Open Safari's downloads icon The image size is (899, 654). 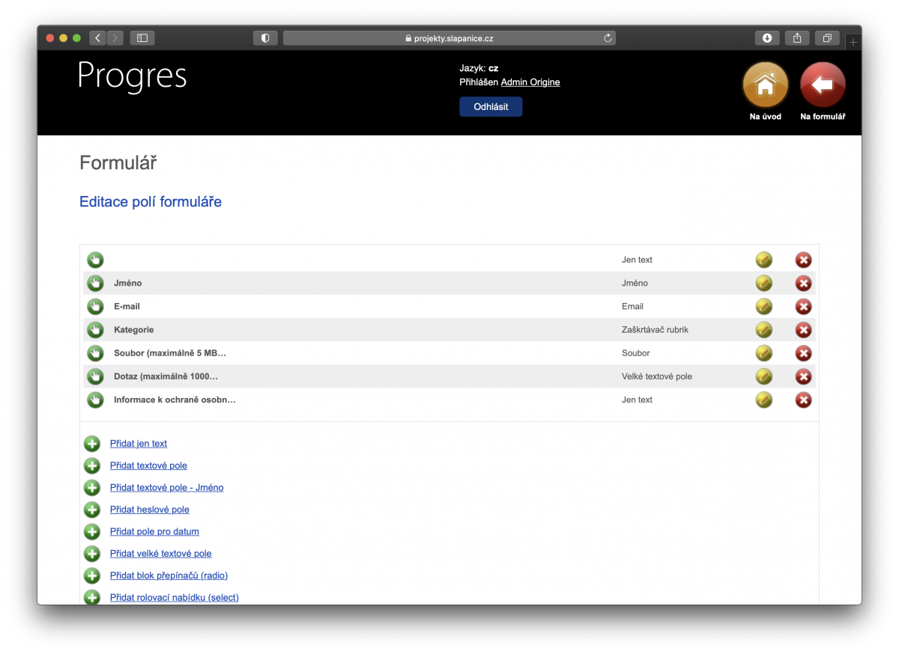click(x=766, y=37)
